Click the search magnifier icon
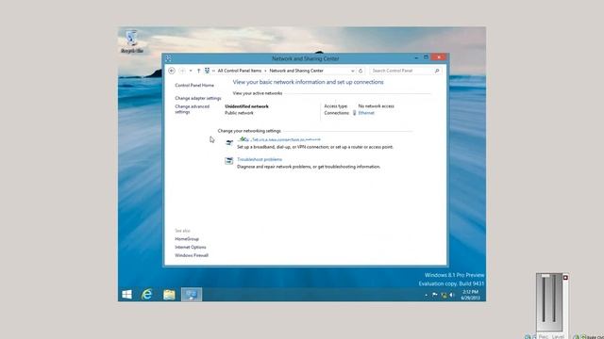This screenshot has width=604, height=339. click(437, 71)
